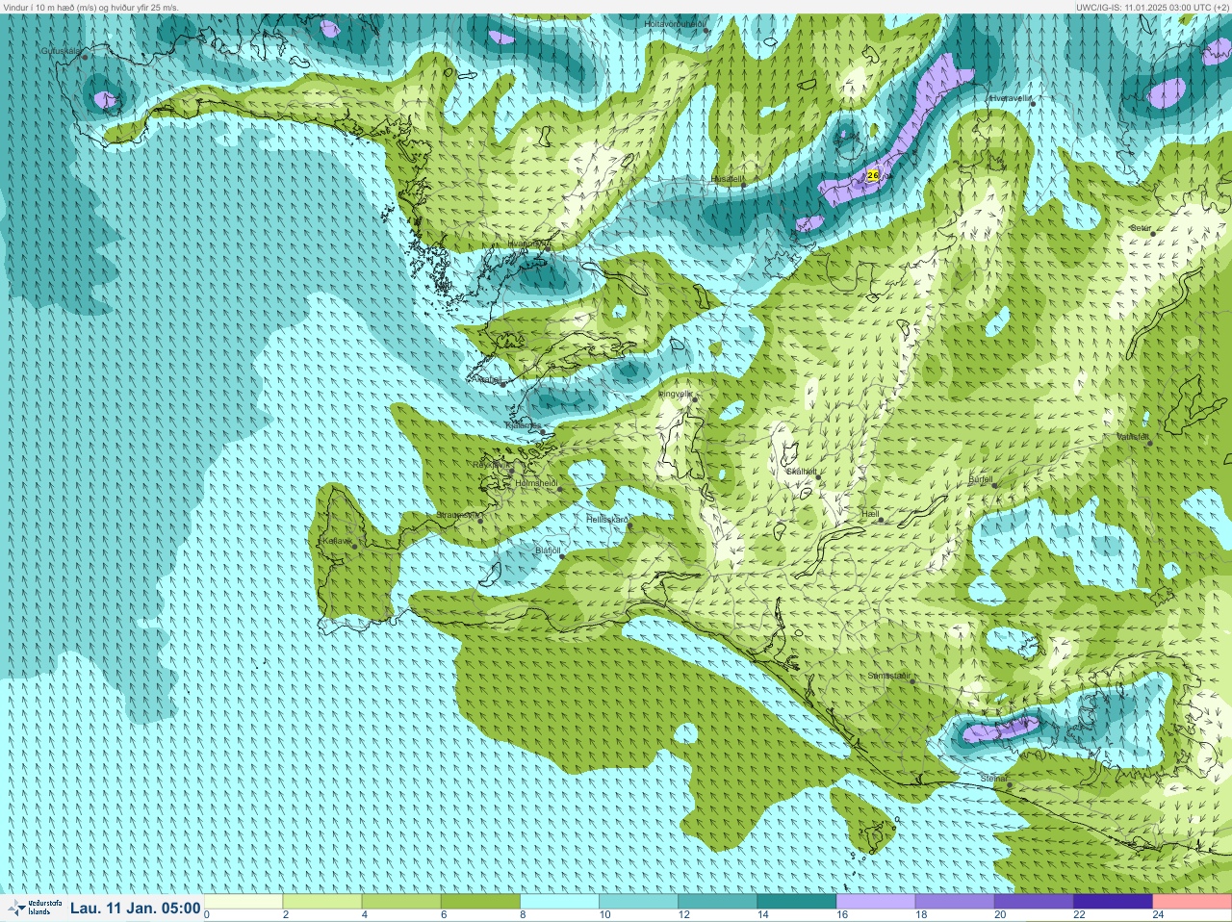Click the Húsafell station label
The image size is (1232, 922).
[x=727, y=178]
